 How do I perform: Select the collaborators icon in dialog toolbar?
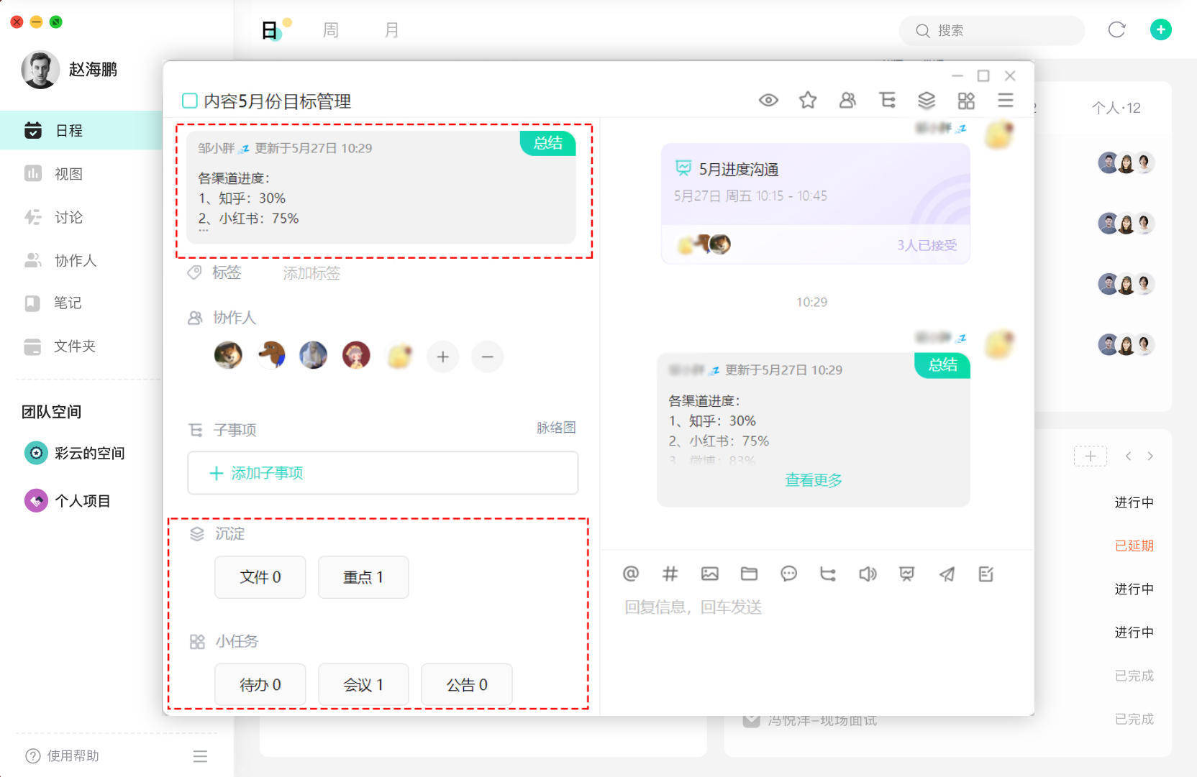(x=847, y=100)
